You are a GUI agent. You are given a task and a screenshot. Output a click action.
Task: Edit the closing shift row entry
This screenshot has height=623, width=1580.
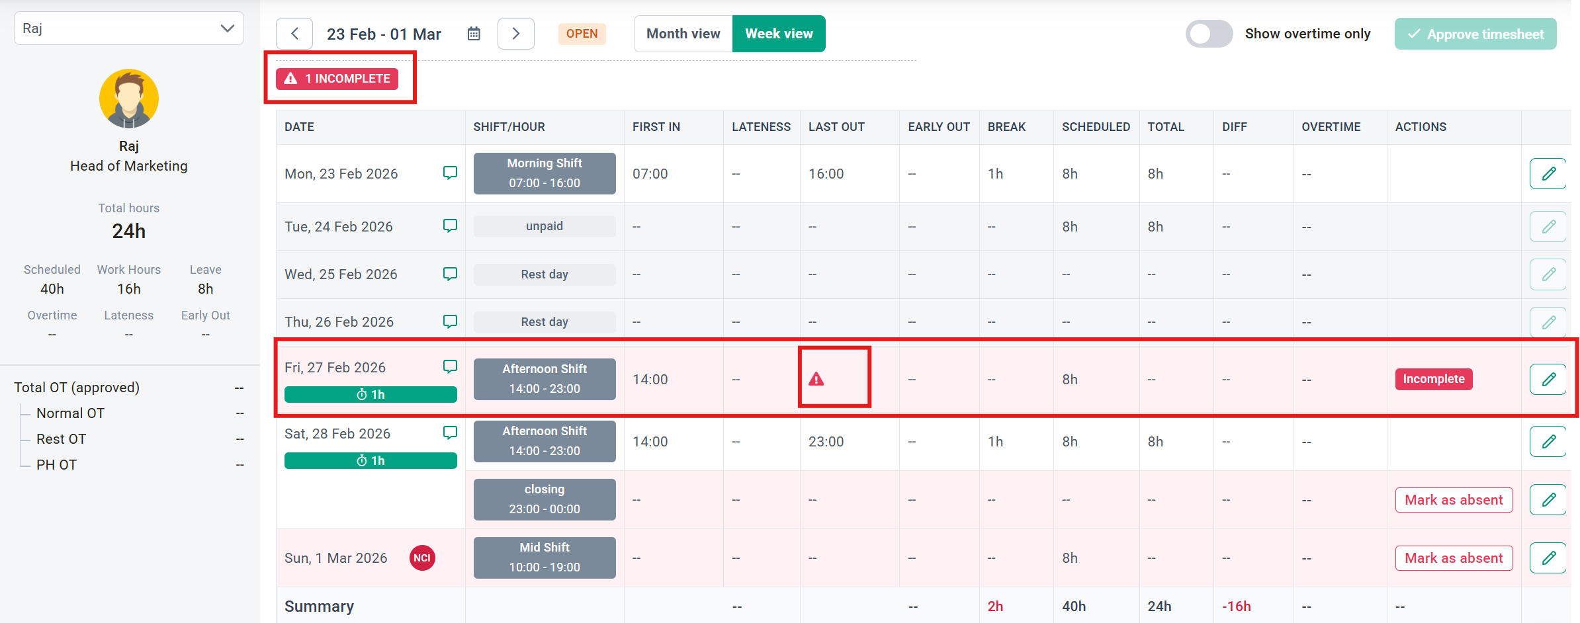[1548, 499]
